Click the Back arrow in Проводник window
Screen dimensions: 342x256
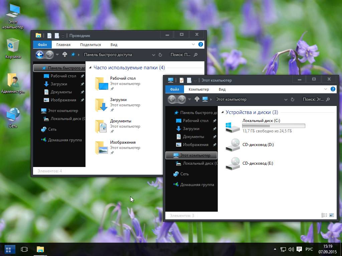click(40, 55)
